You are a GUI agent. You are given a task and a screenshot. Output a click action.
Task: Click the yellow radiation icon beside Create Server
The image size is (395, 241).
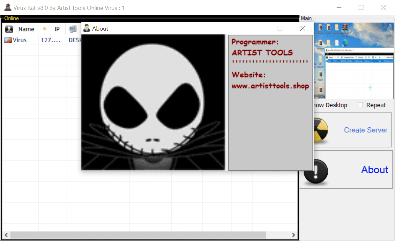coord(320,130)
